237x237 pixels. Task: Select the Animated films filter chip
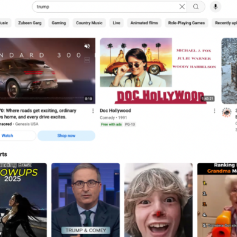[144, 23]
